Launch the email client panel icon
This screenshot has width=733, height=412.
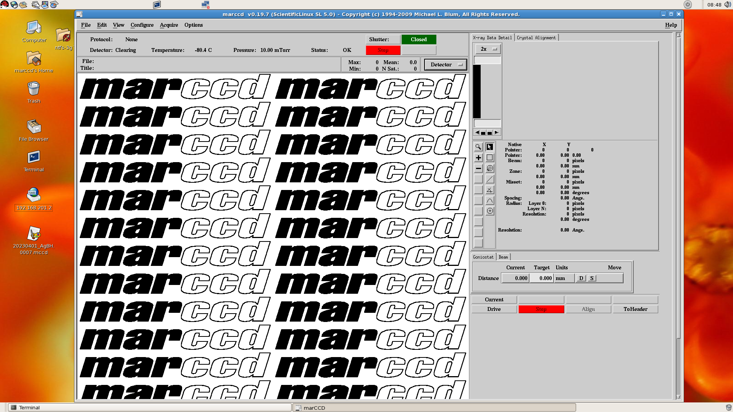coord(23,5)
